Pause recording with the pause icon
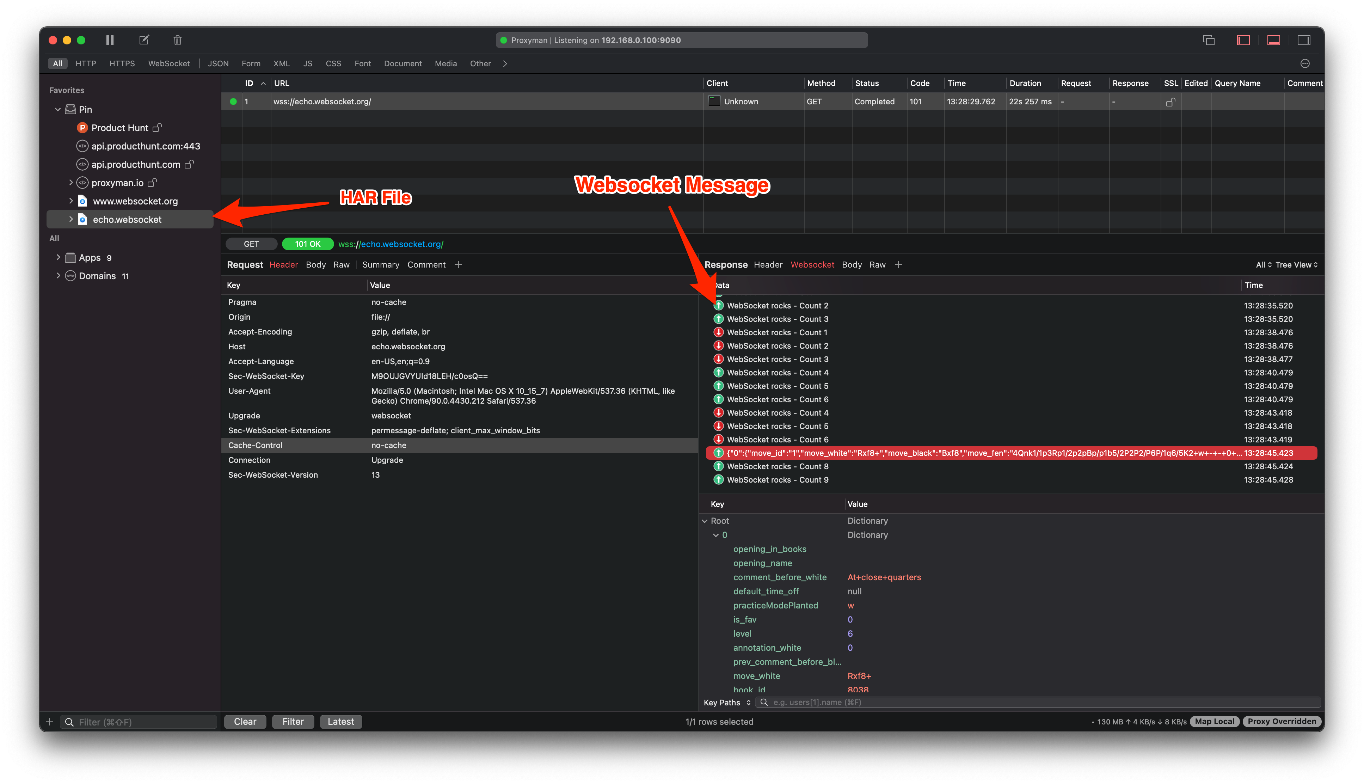This screenshot has width=1364, height=784. tap(110, 41)
